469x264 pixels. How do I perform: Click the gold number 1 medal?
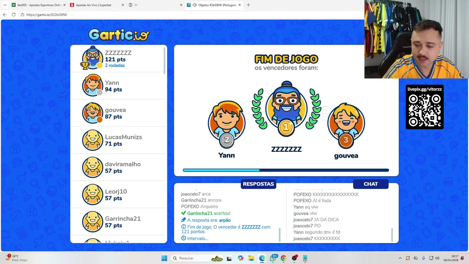[x=286, y=128]
